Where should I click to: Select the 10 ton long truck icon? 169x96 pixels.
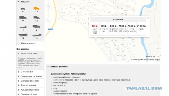click(23, 35)
